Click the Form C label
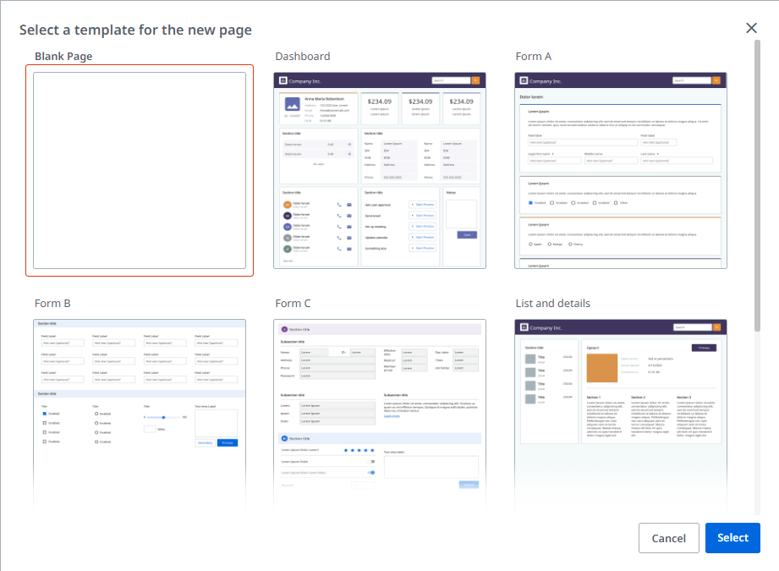Image resolution: width=779 pixels, height=571 pixels. point(293,303)
